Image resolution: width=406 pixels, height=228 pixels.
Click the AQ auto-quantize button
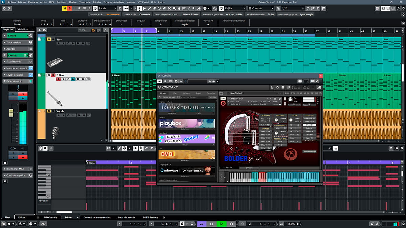tap(44, 224)
